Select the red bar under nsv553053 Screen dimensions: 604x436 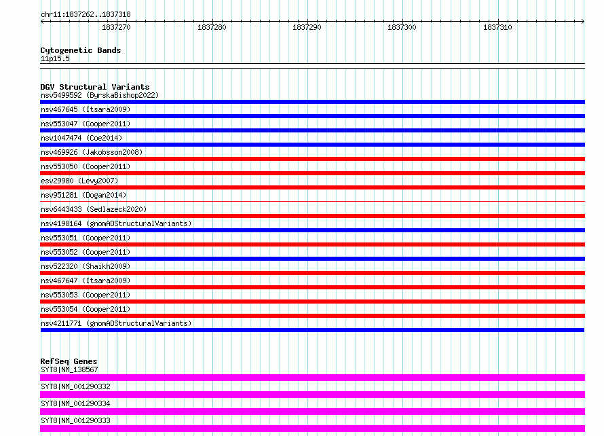pos(312,302)
